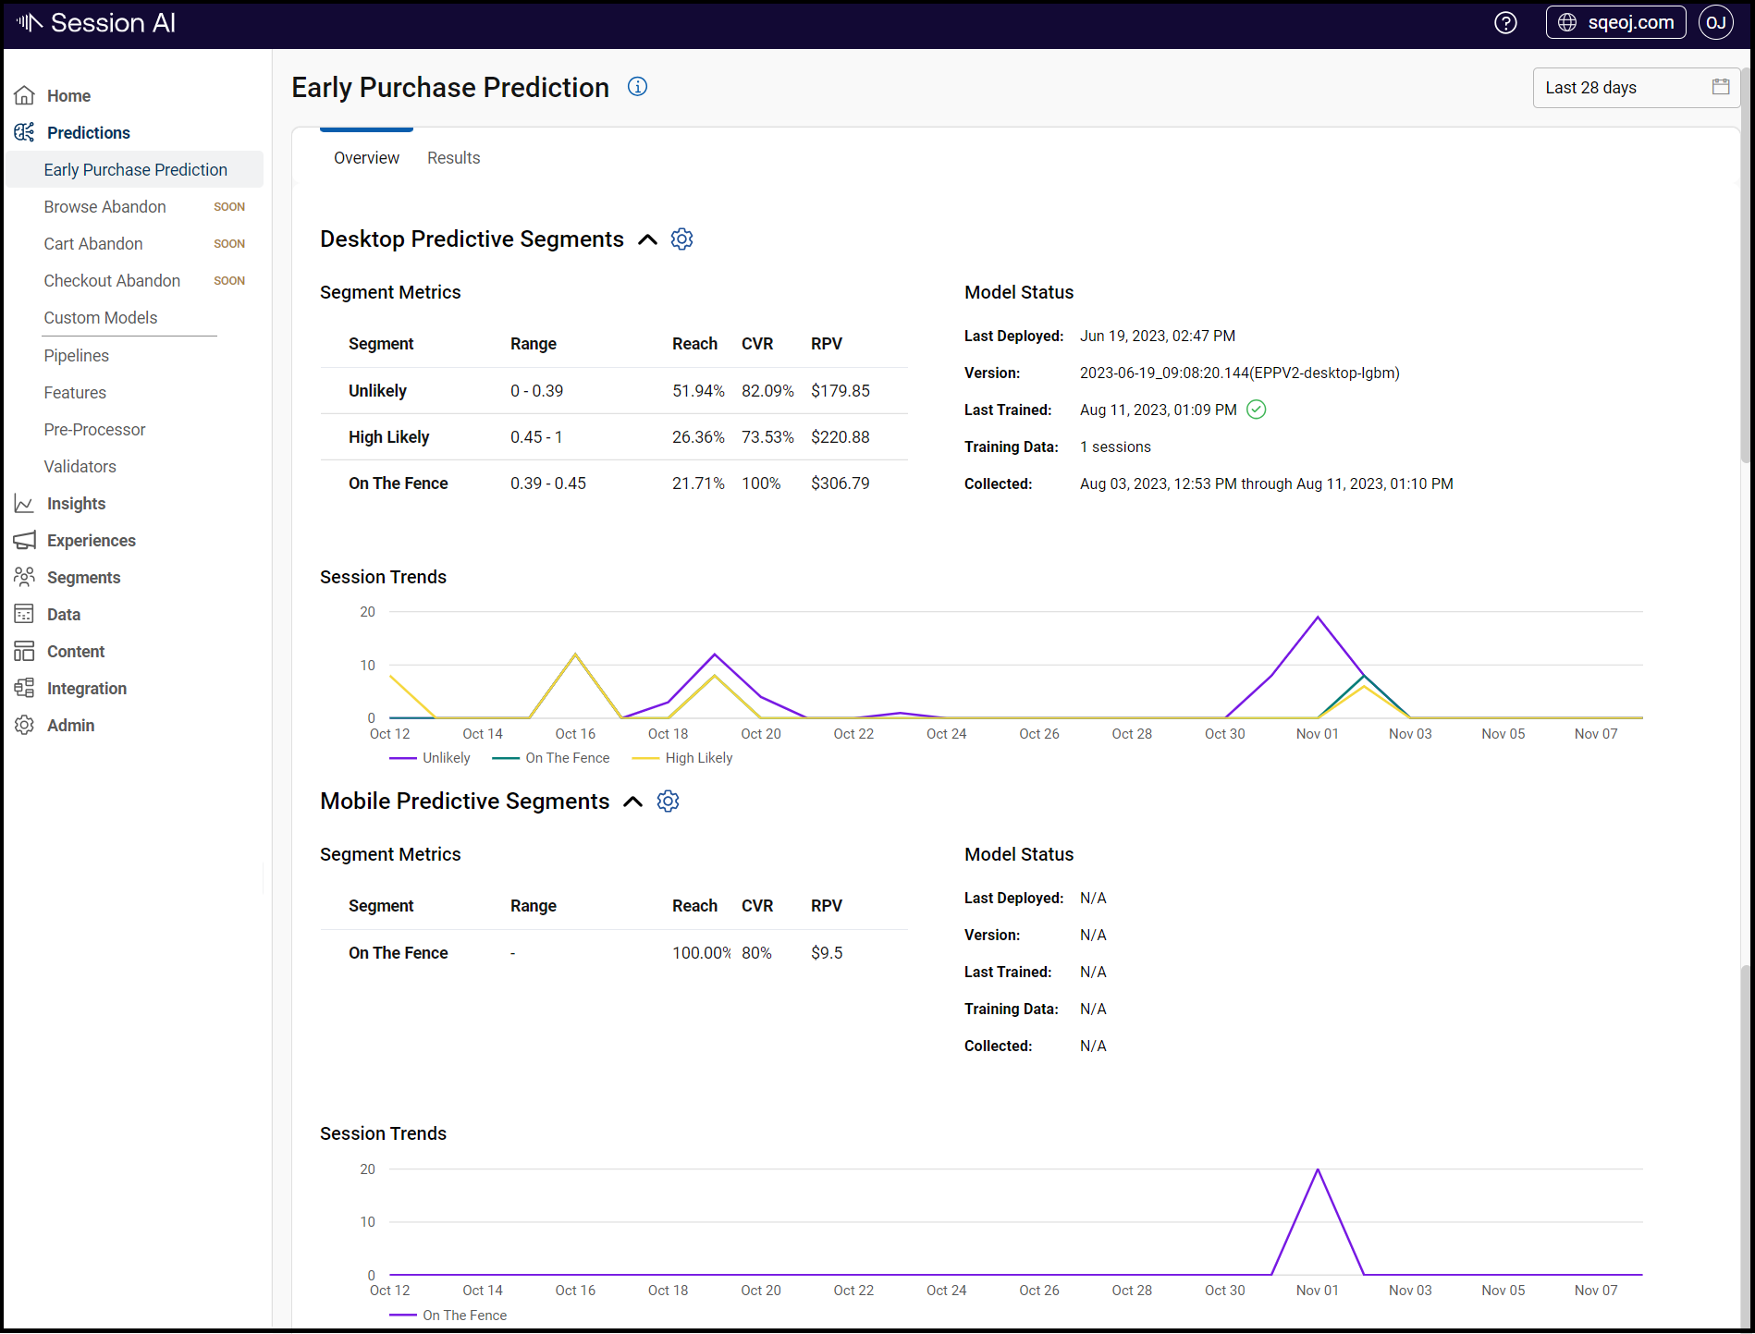Click the Data sidebar icon
The image size is (1755, 1334).
coord(25,614)
